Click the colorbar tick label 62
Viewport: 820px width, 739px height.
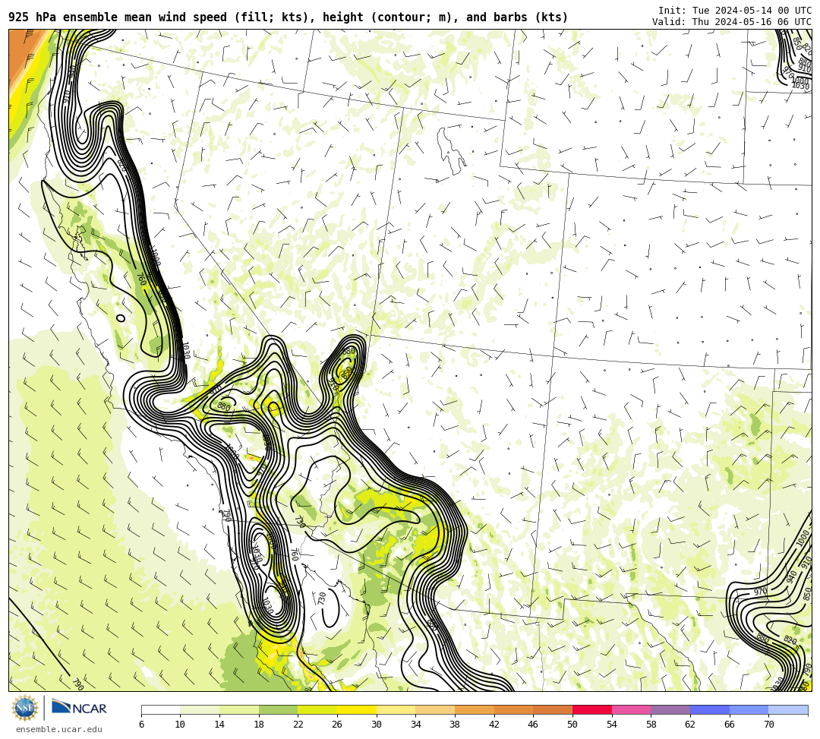(690, 725)
